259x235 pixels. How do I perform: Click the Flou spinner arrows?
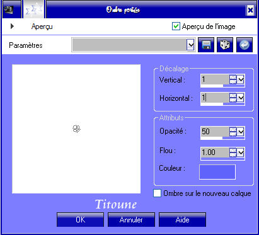click(x=233, y=152)
